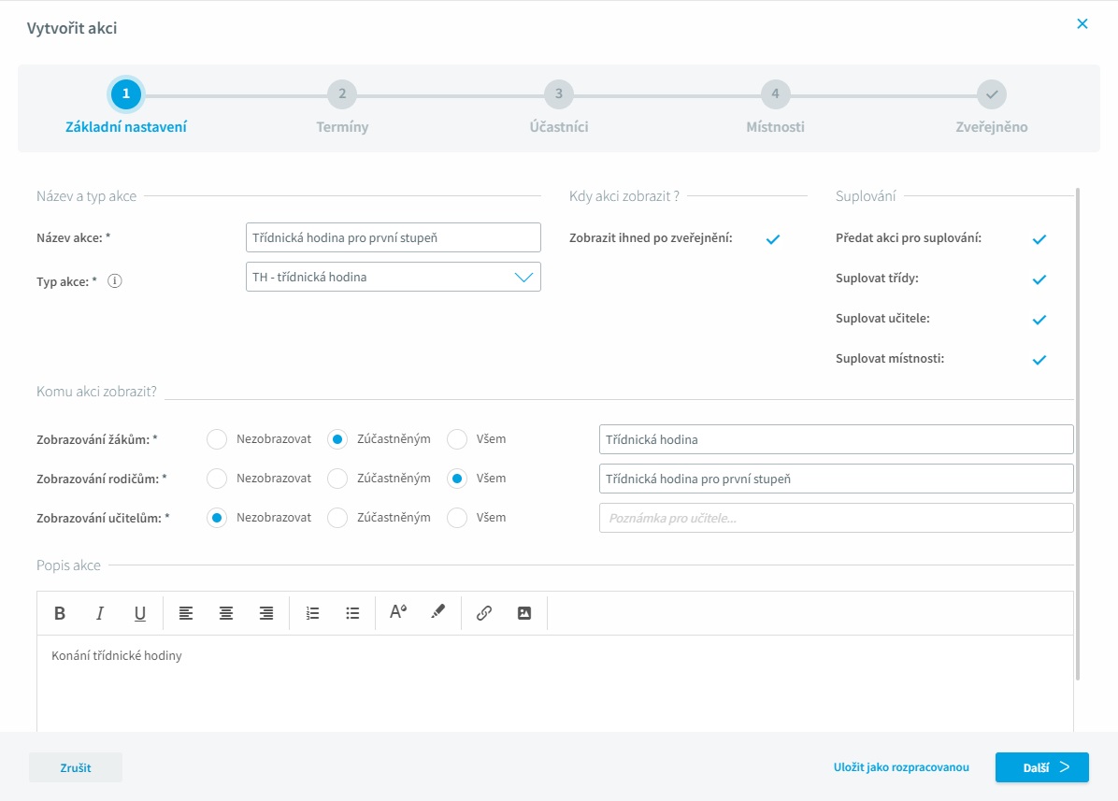Select Zúčastněným for Zobrazování rodičům
The height and width of the screenshot is (801, 1118).
337,479
